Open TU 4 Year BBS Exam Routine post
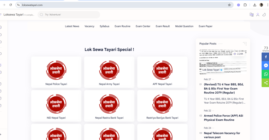Screen dimensions: 269x140 coord(224,88)
